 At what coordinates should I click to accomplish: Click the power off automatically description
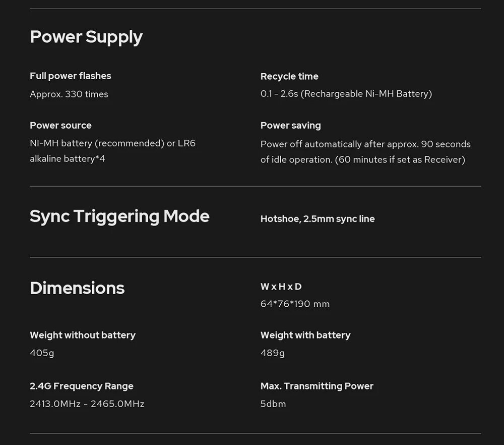(x=365, y=152)
